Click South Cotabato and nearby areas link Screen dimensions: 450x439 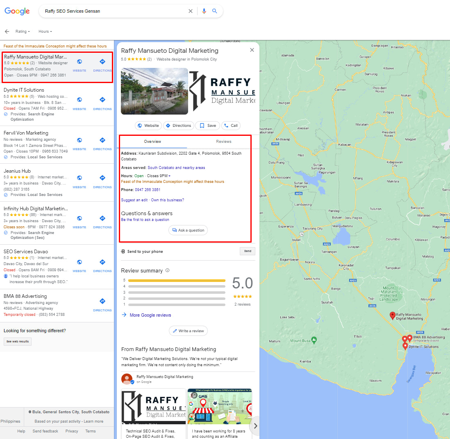tap(176, 168)
